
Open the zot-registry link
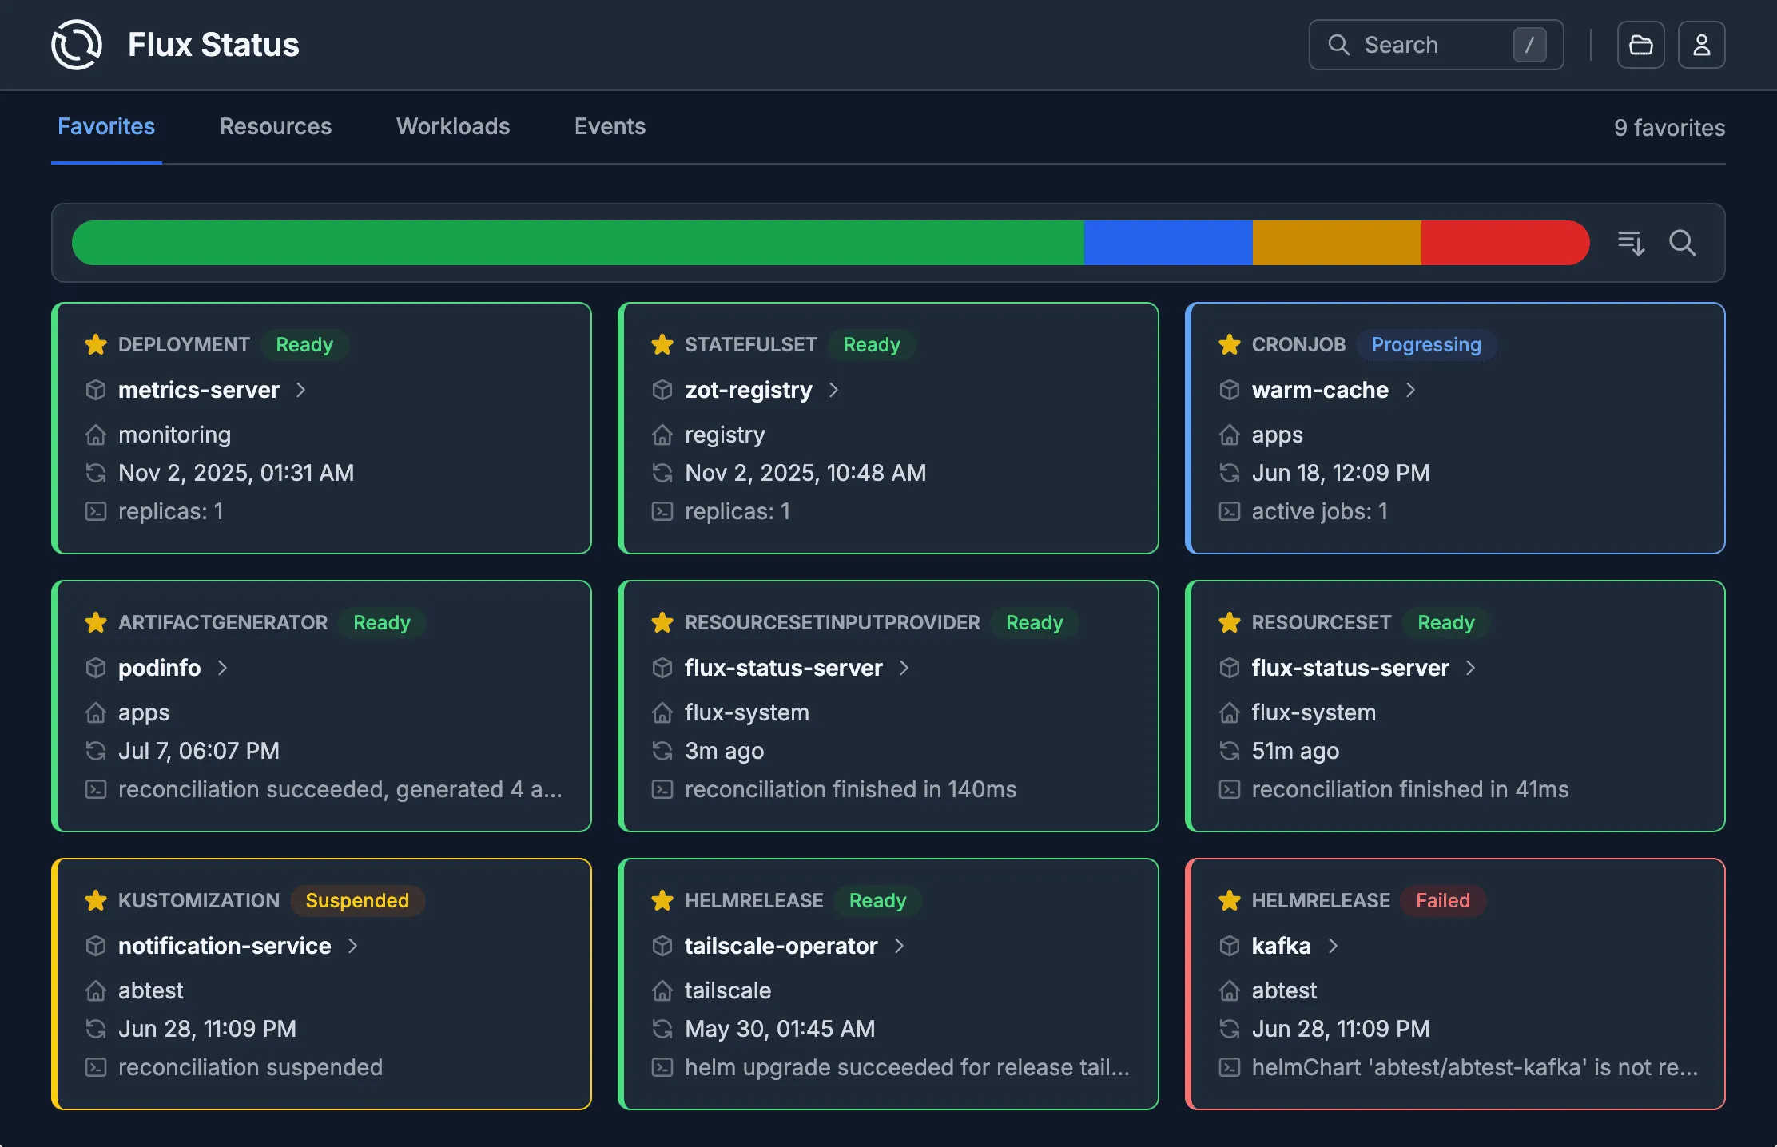click(749, 390)
